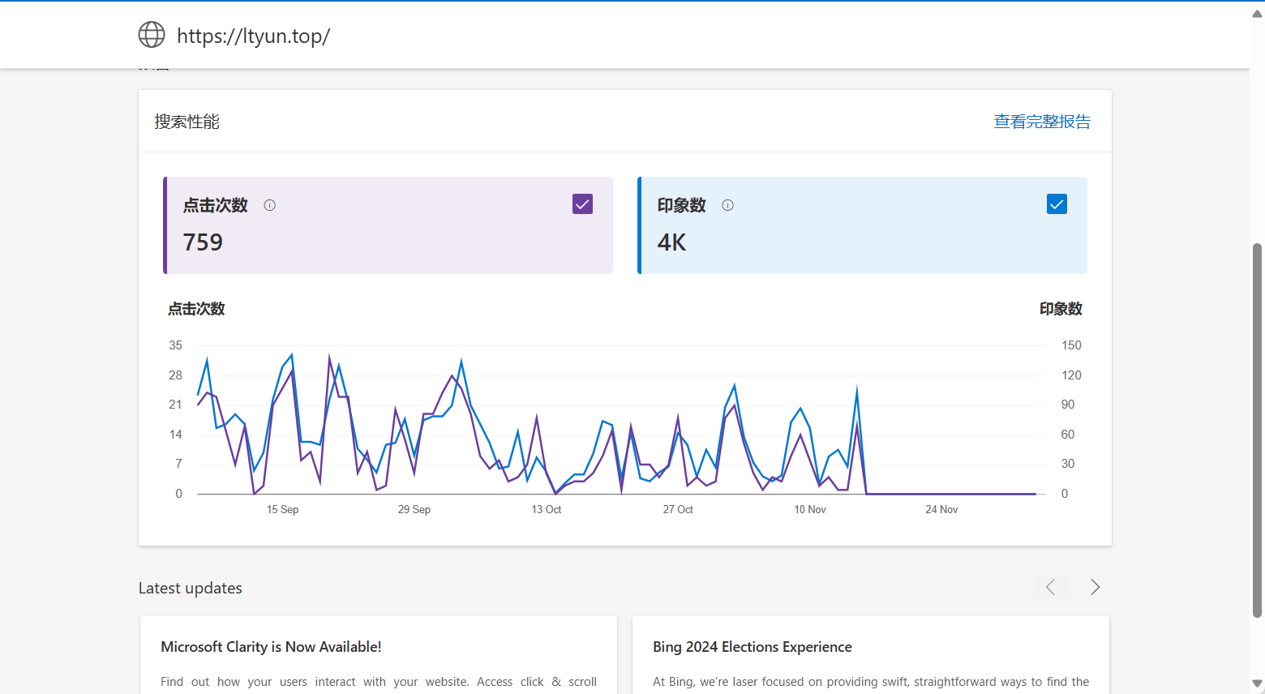
Task: Show next Latest updates with right chevron
Action: (1095, 587)
